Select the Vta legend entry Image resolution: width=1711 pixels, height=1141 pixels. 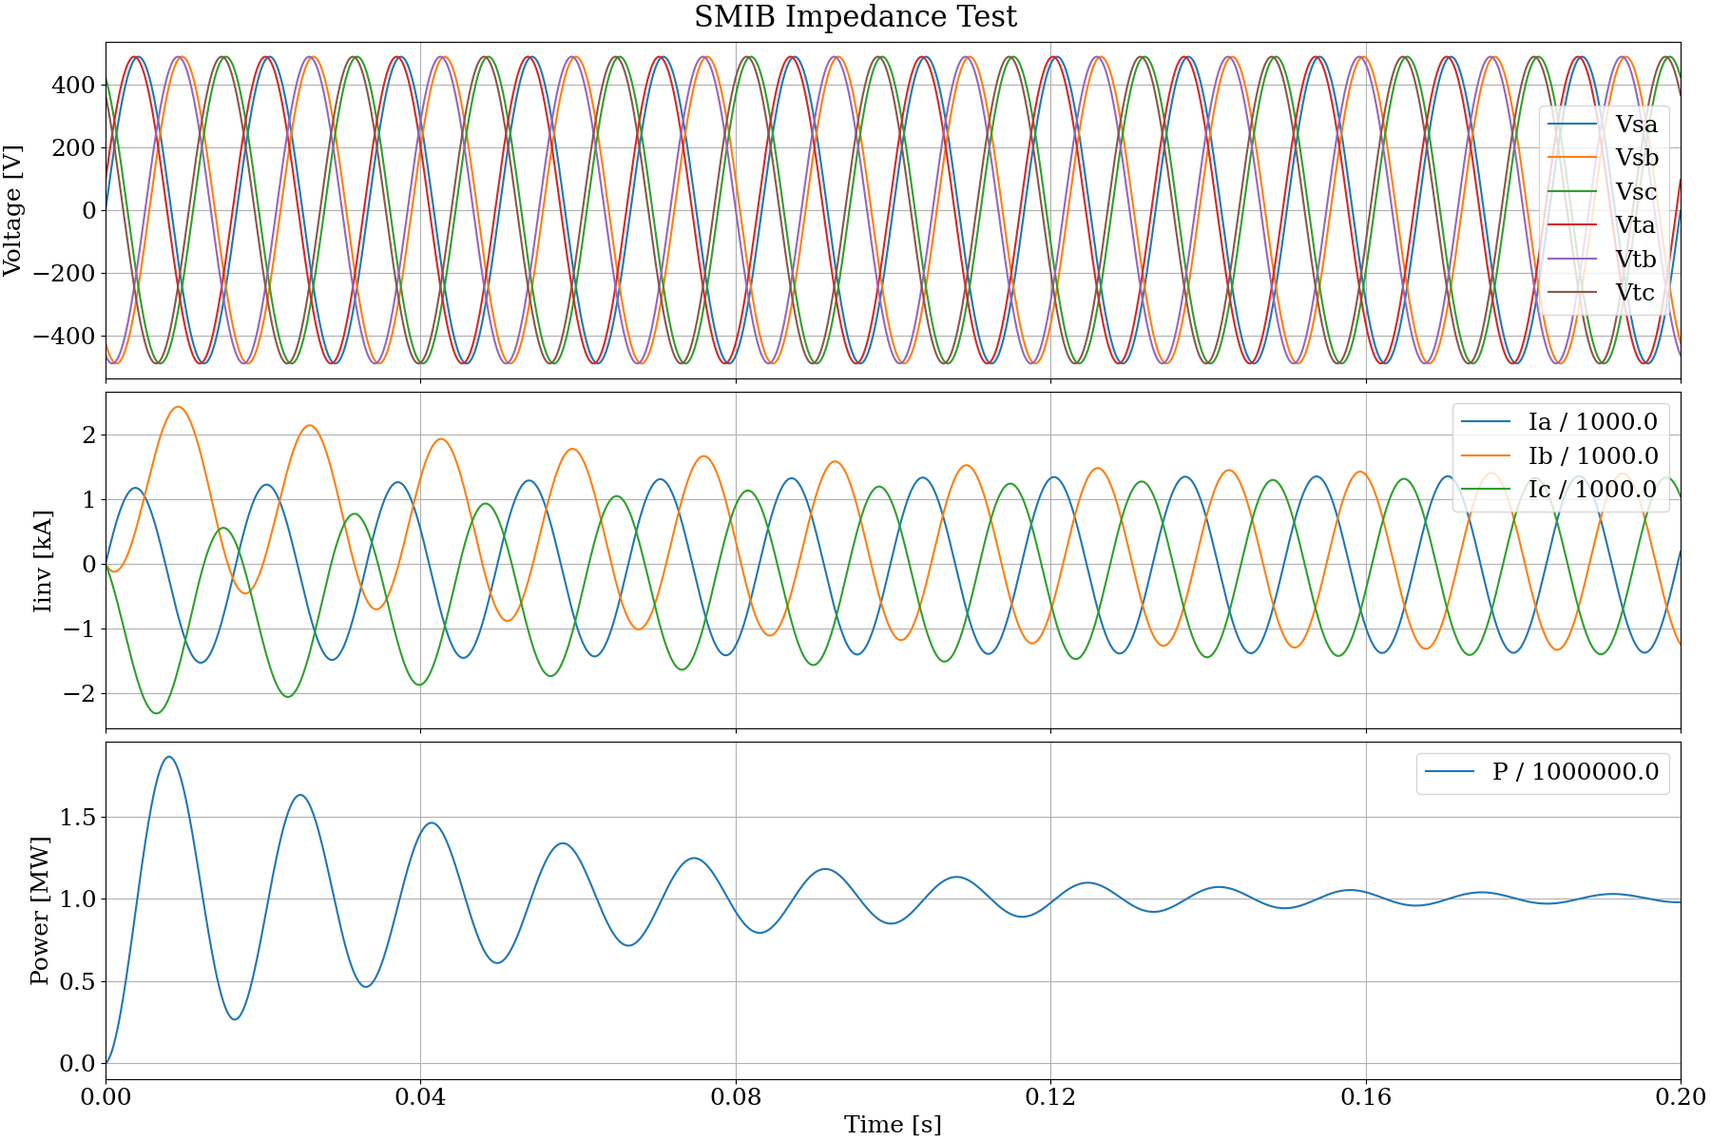click(x=1603, y=225)
